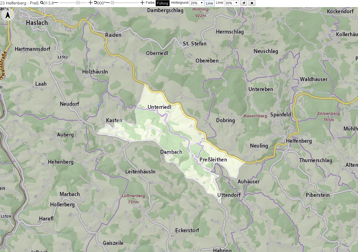The height and width of the screenshot is (252, 358).
Task: Click the rotation minus icon
Action: pos(107,3)
